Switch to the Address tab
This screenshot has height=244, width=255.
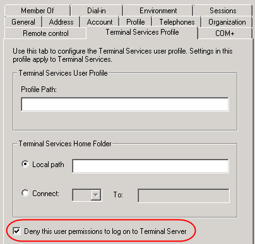[x=61, y=22]
